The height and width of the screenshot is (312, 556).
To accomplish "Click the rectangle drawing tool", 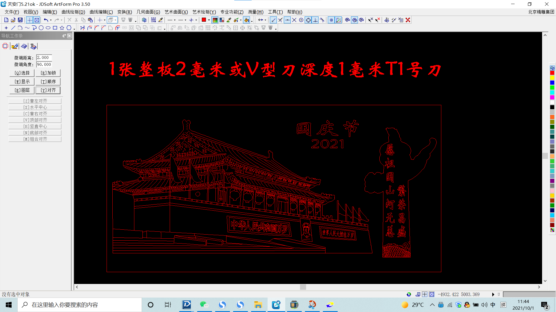I will [55, 28].
